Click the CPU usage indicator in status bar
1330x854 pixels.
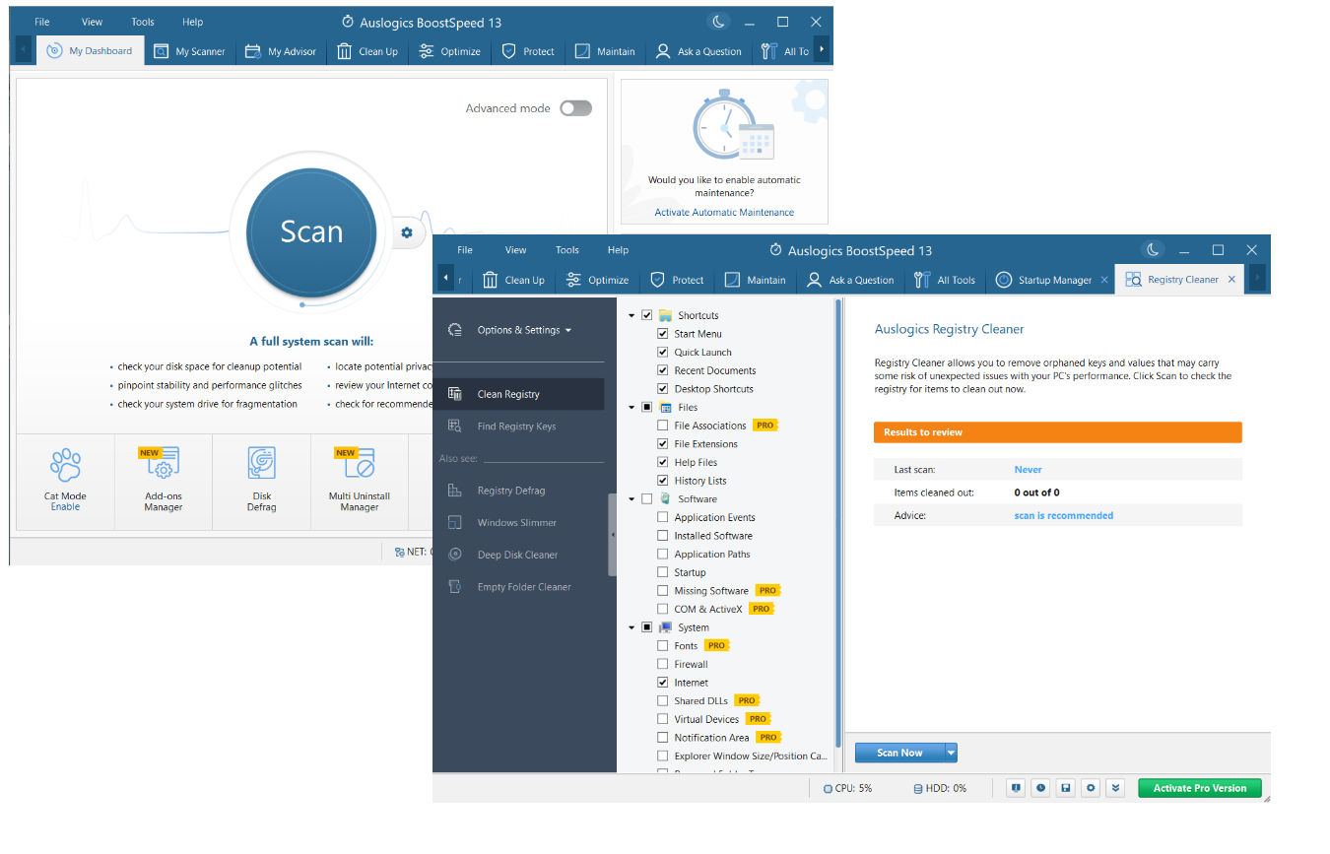point(847,788)
